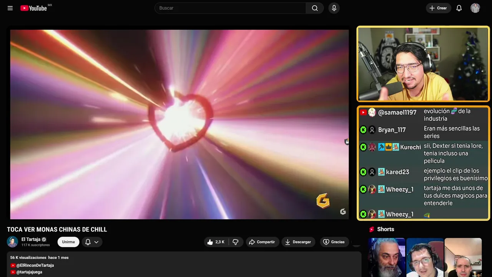The image size is (492, 277).
Task: Open the bearded man Shorts thumbnail
Action: click(x=387, y=257)
